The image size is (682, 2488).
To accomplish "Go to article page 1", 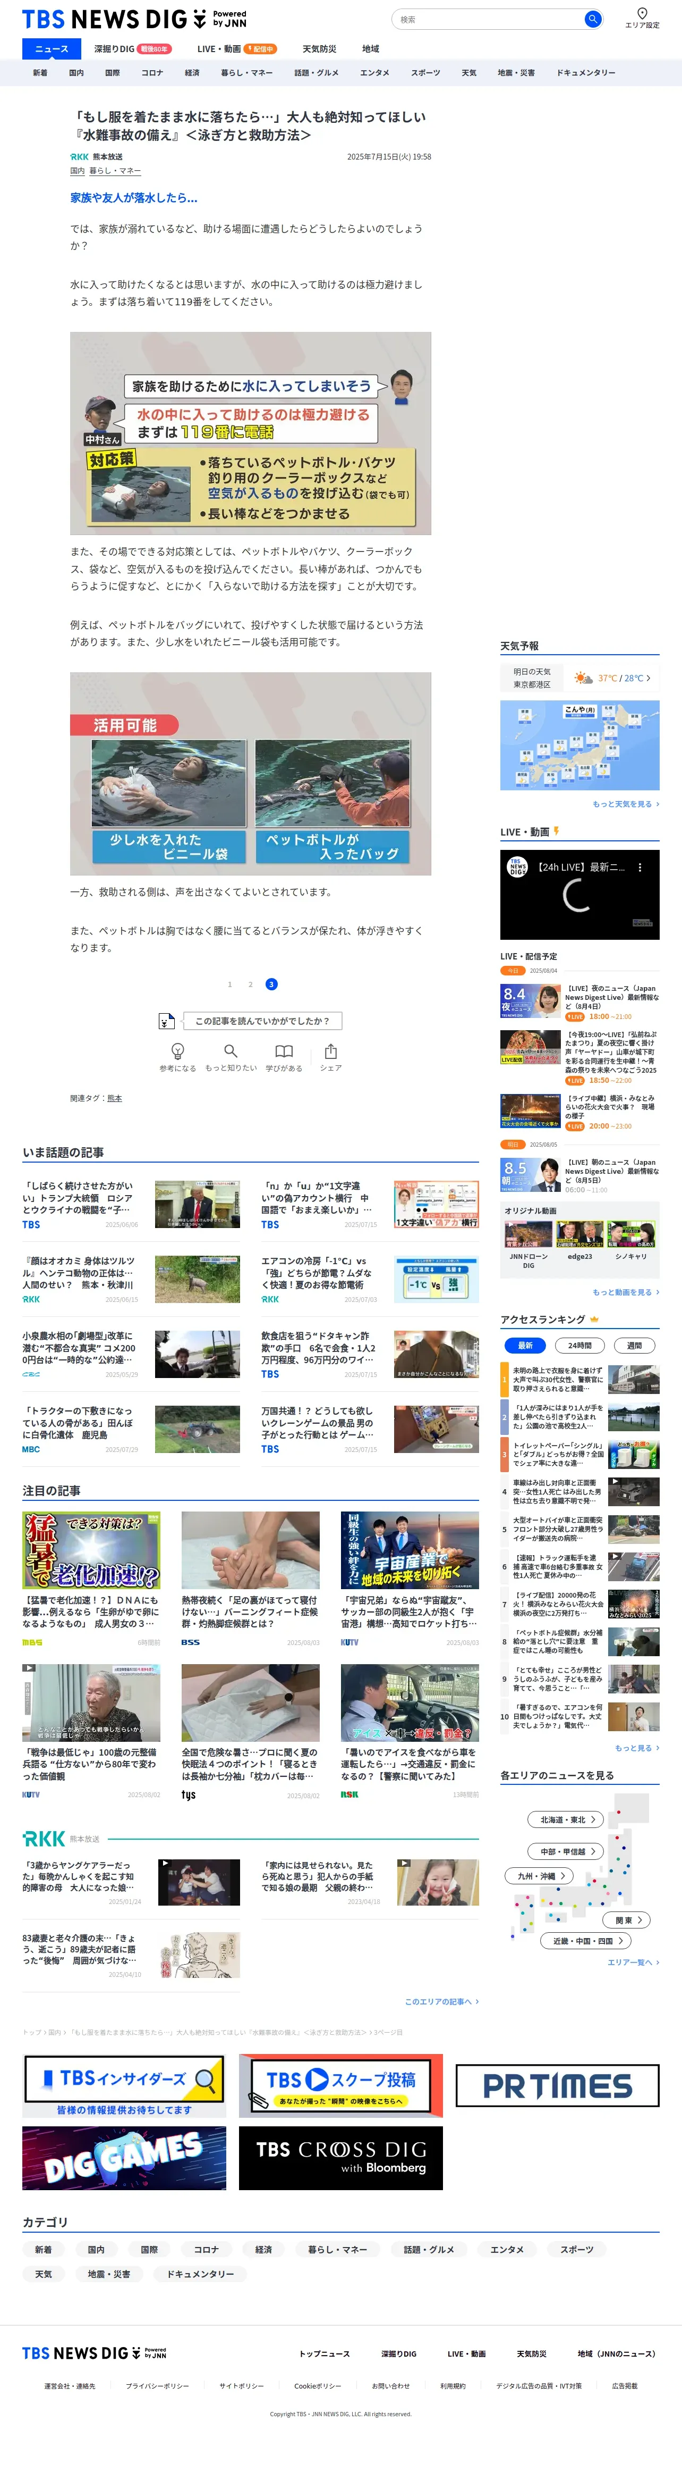I will pos(229,984).
